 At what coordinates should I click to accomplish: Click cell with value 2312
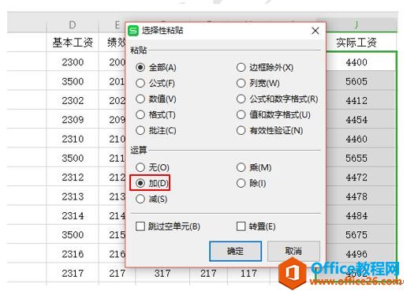(73, 177)
